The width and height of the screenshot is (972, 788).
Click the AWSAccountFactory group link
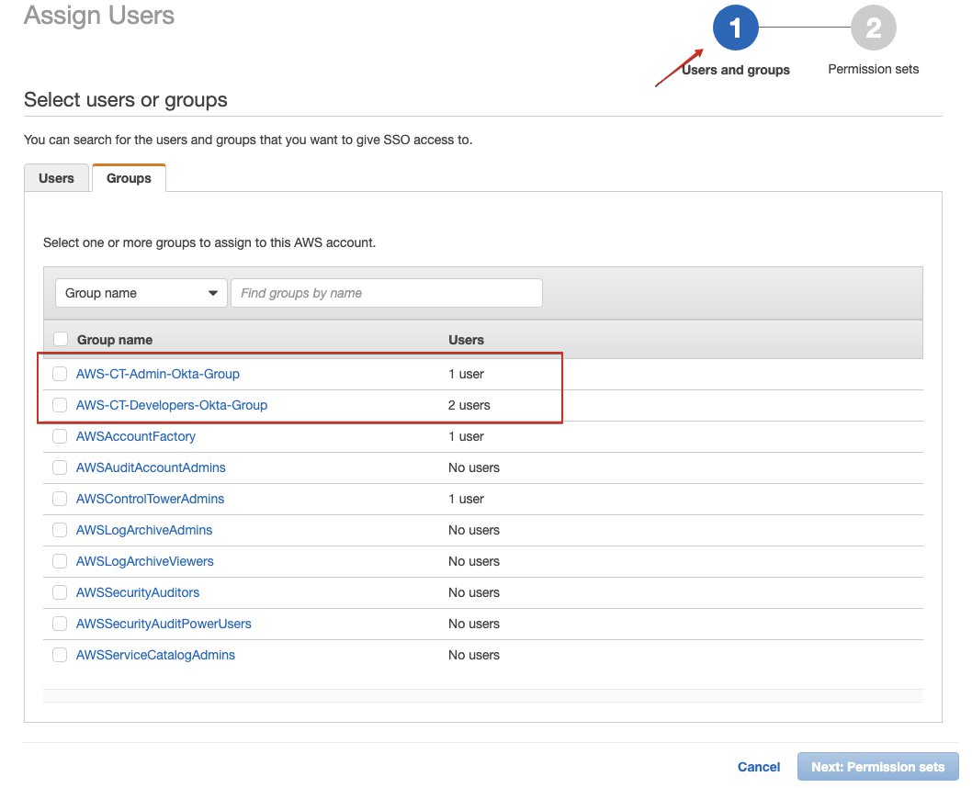click(136, 436)
